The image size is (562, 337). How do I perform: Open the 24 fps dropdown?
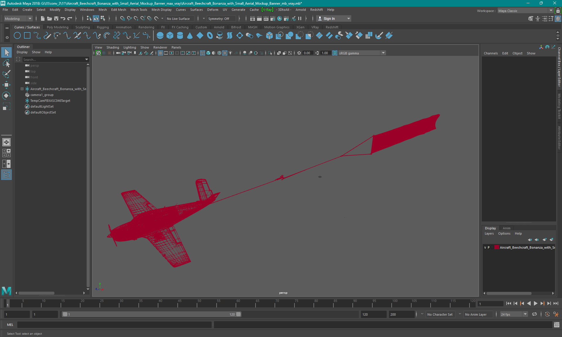[x=514, y=314]
